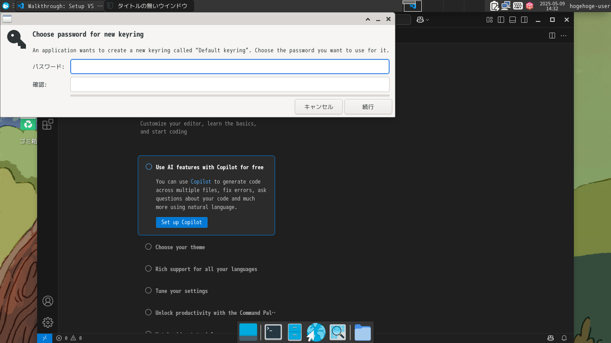Open the application finder magnifier in dock
The height and width of the screenshot is (343, 611).
338,332
